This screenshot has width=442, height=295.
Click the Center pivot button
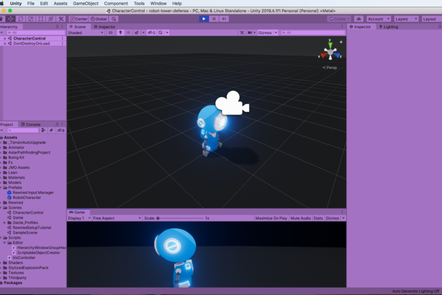click(x=79, y=19)
